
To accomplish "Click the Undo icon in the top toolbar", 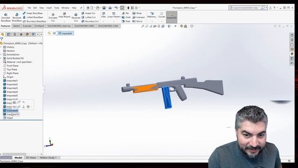I will [x=116, y=8].
